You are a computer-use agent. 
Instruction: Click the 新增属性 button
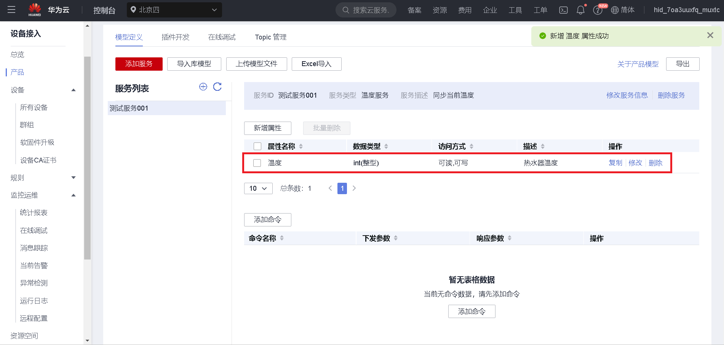(268, 128)
